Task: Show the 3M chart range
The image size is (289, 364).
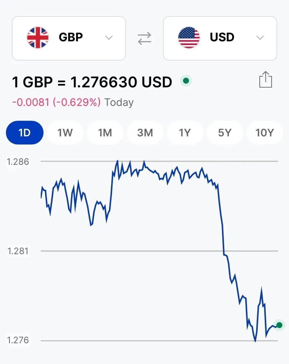Action: [x=145, y=133]
